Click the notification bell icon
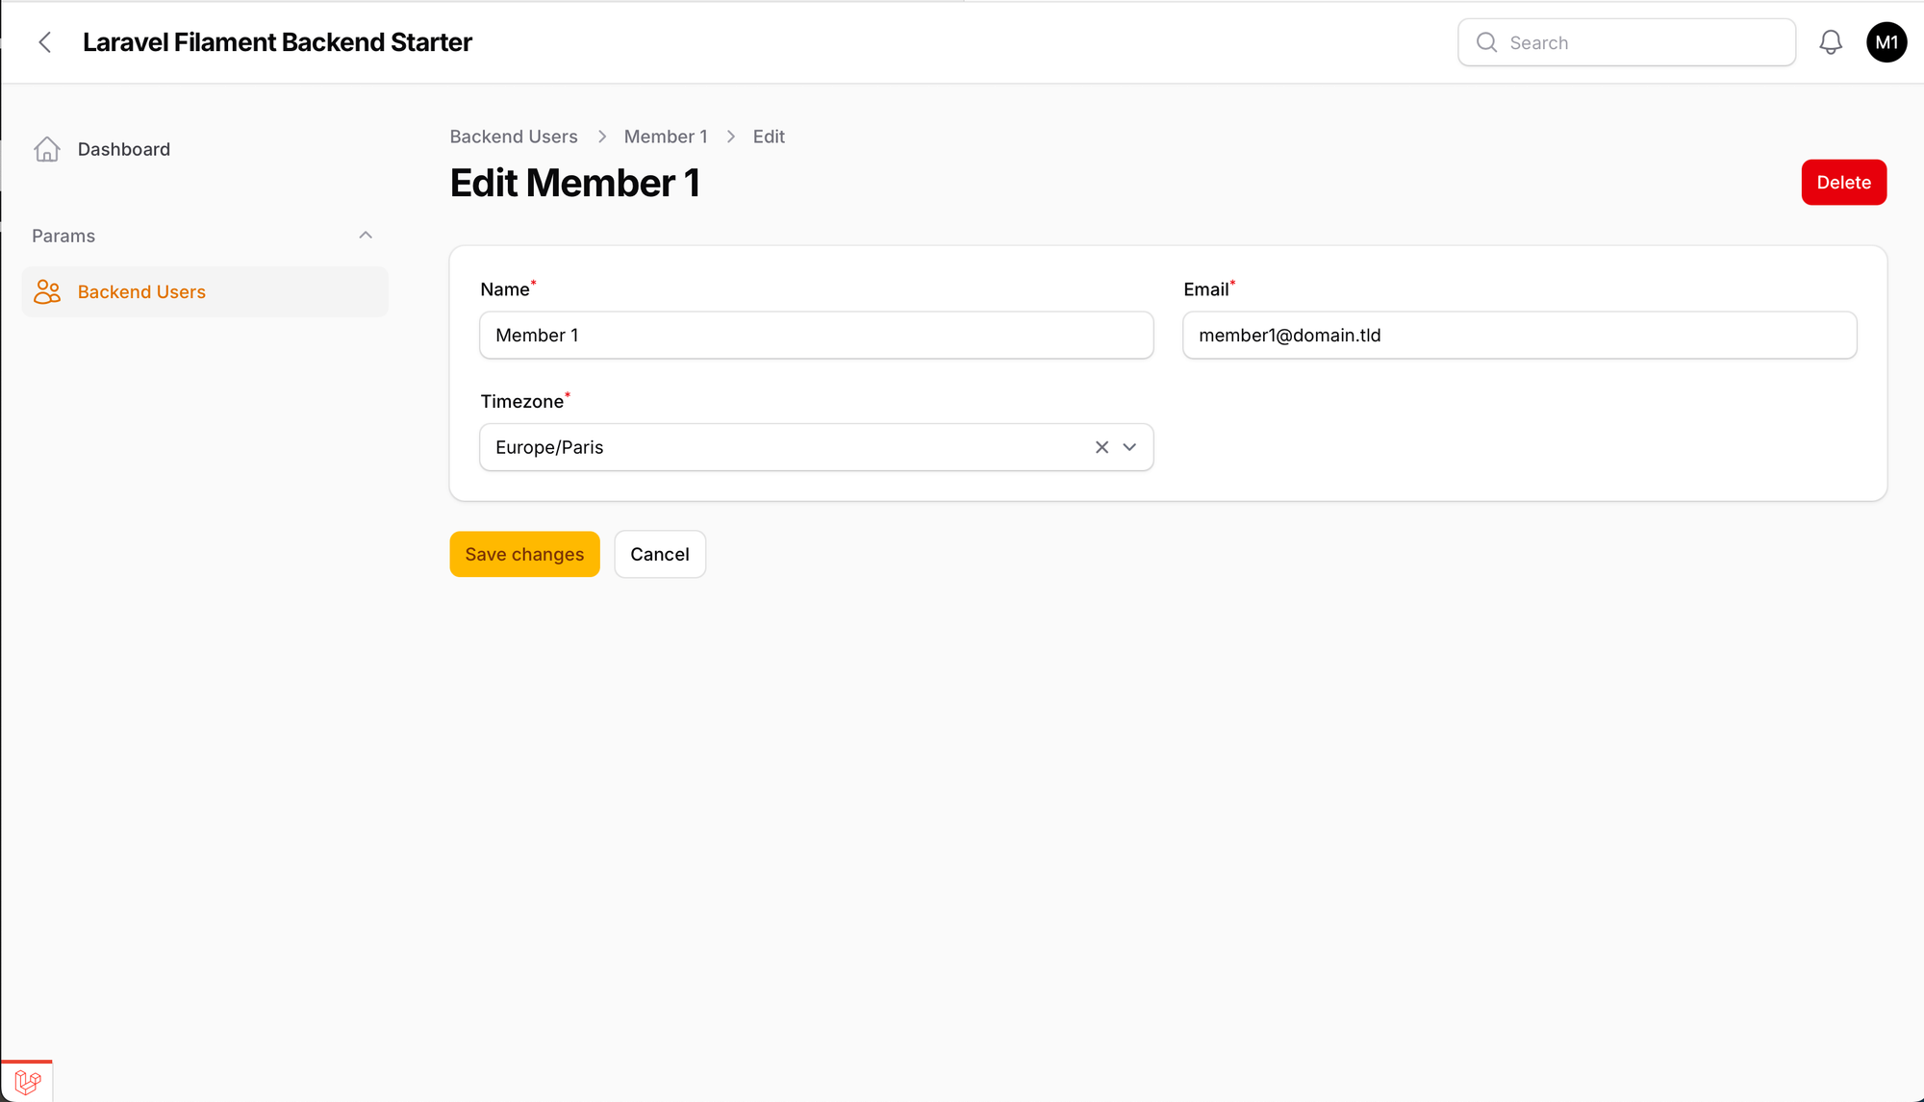The image size is (1924, 1102). pos(1831,41)
